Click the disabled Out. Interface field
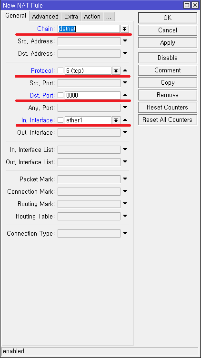201x358 pixels. click(x=89, y=133)
